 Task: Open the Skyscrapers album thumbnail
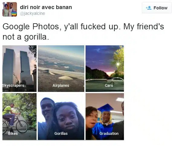pos(19,69)
